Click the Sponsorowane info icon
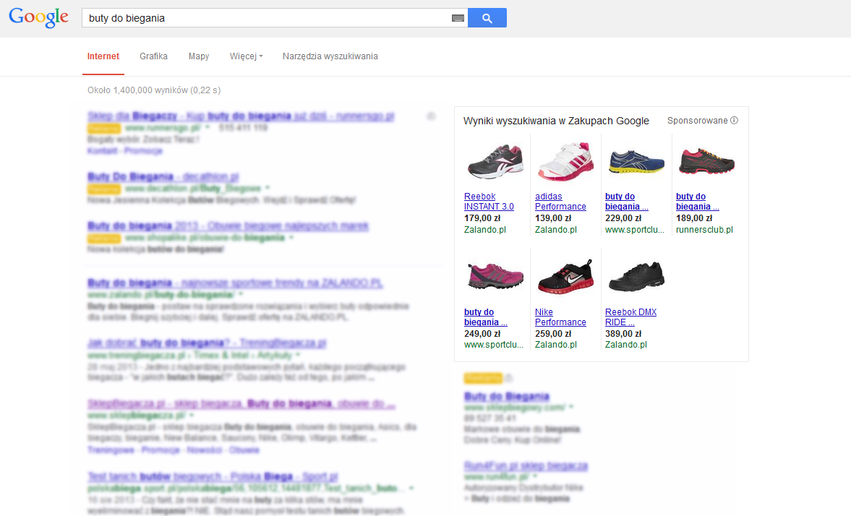 [x=735, y=121]
